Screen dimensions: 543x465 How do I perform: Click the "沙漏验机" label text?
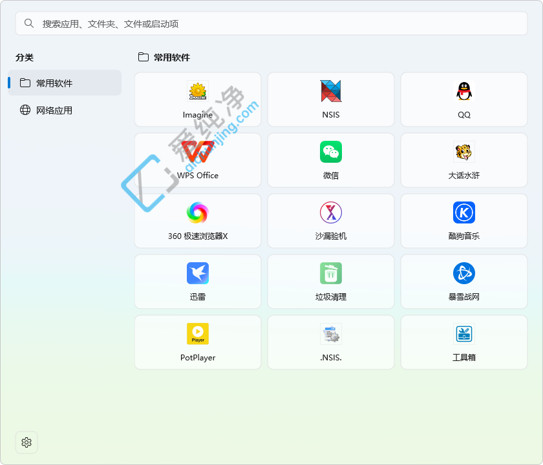pyautogui.click(x=331, y=236)
